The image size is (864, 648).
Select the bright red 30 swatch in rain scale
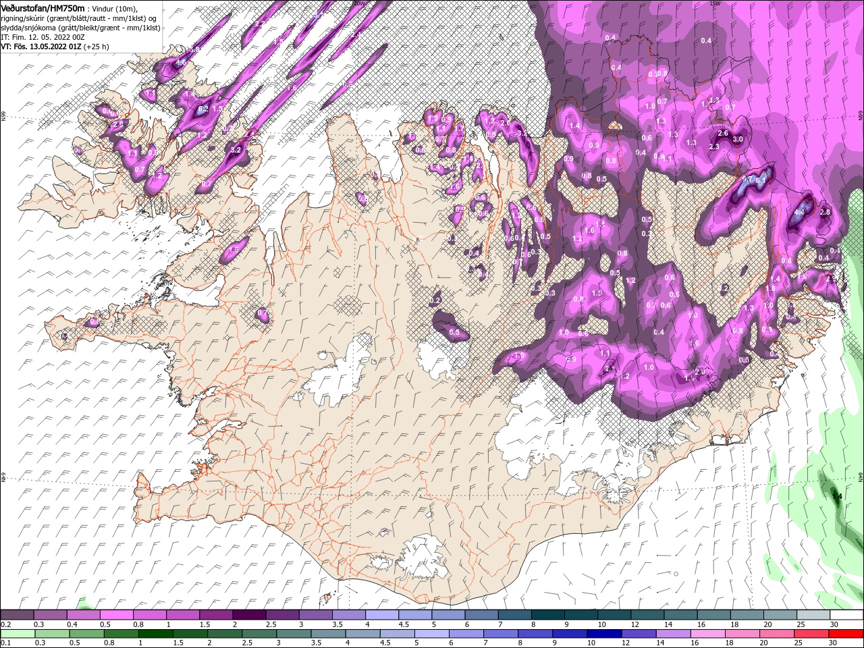pyautogui.click(x=845, y=634)
